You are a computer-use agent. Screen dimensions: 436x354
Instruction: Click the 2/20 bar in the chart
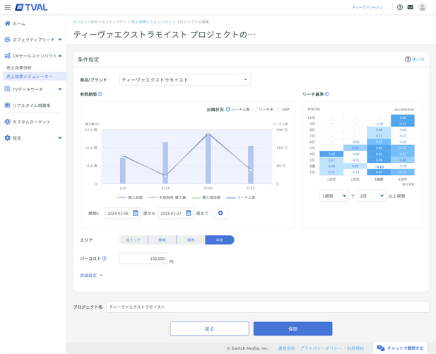point(208,159)
